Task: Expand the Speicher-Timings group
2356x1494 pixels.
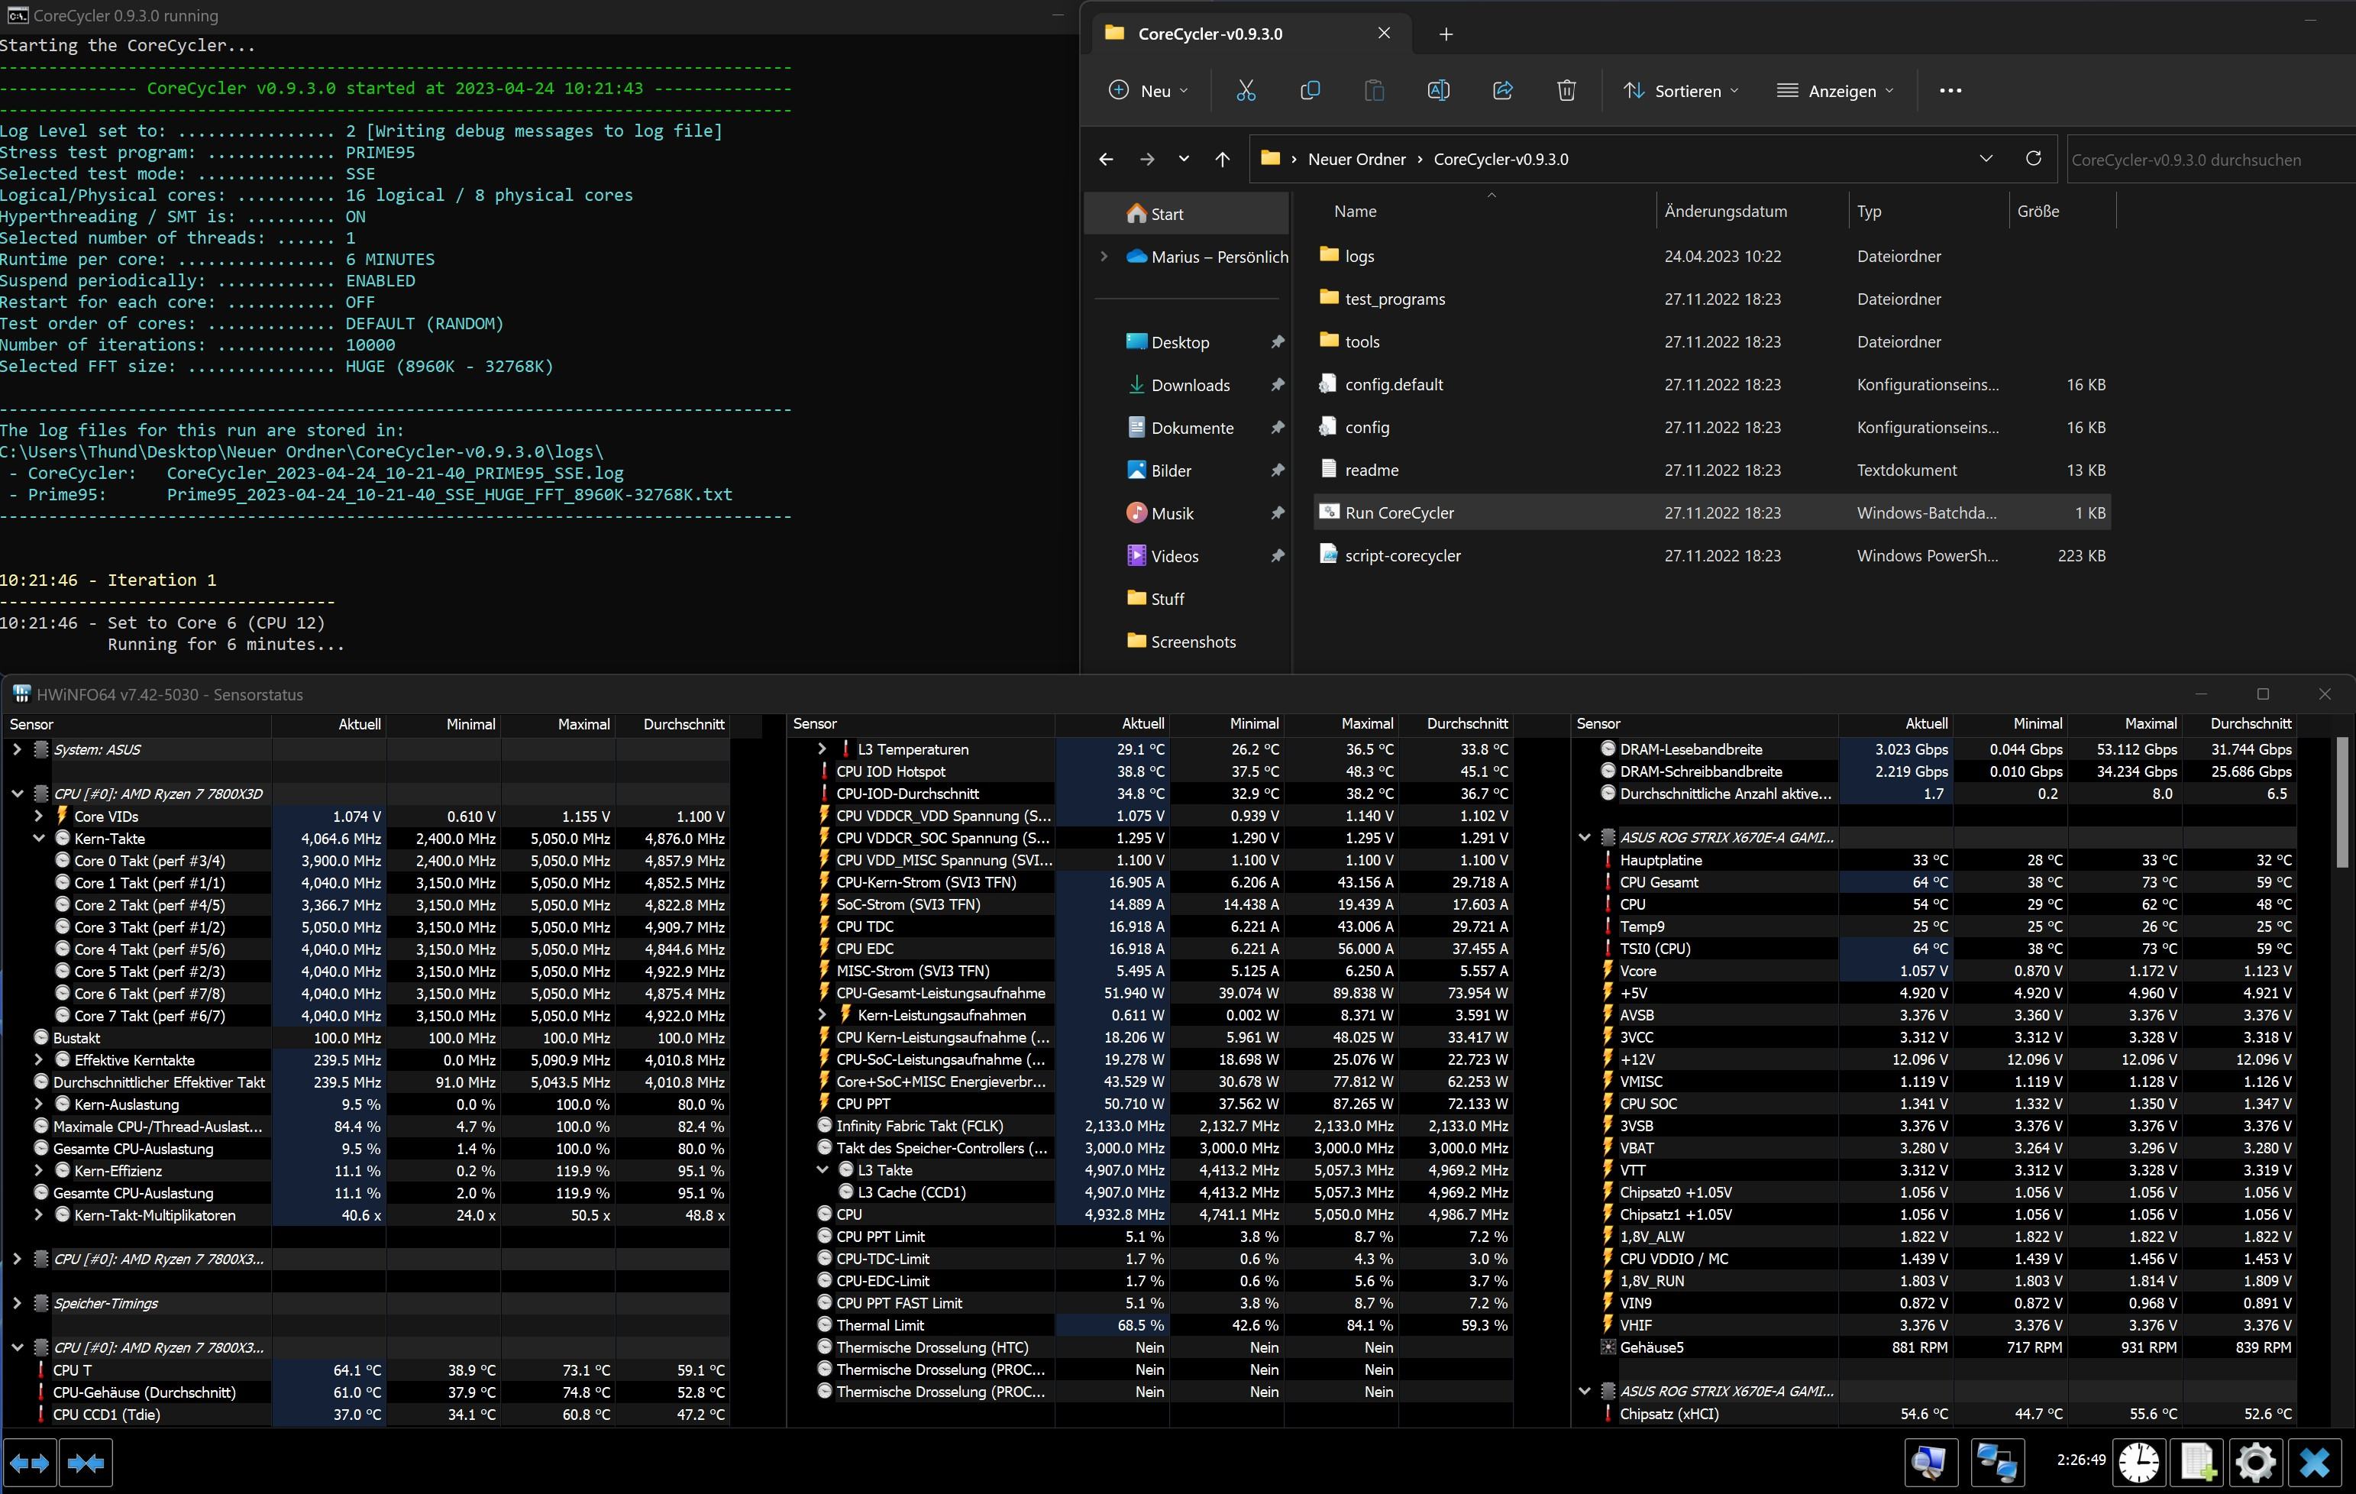Action: [17, 1303]
